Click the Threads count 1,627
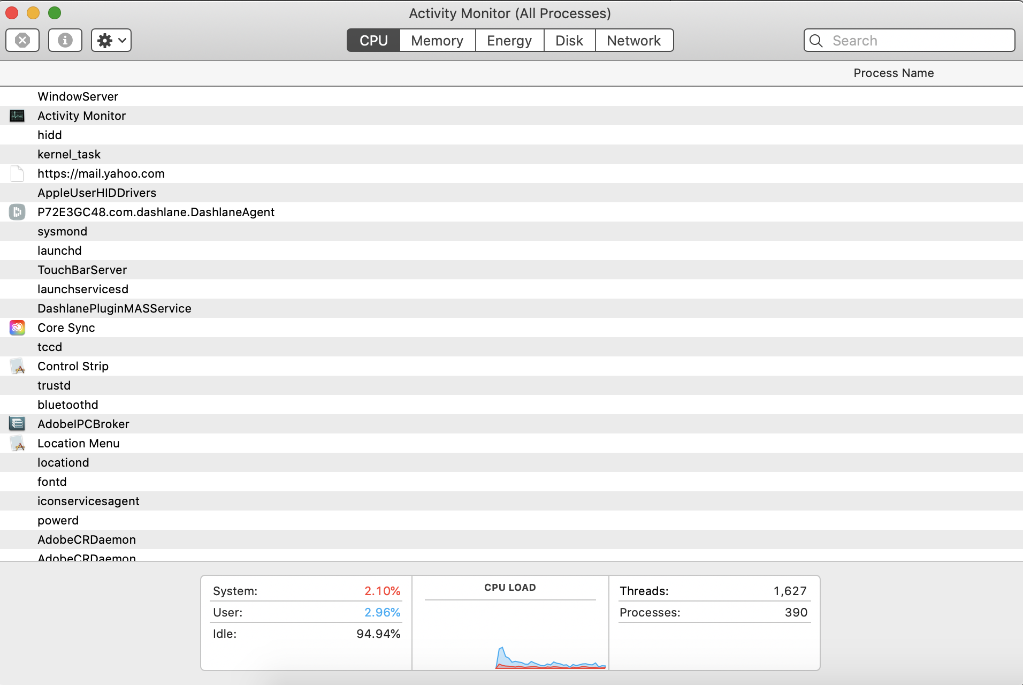The image size is (1023, 685). (790, 591)
